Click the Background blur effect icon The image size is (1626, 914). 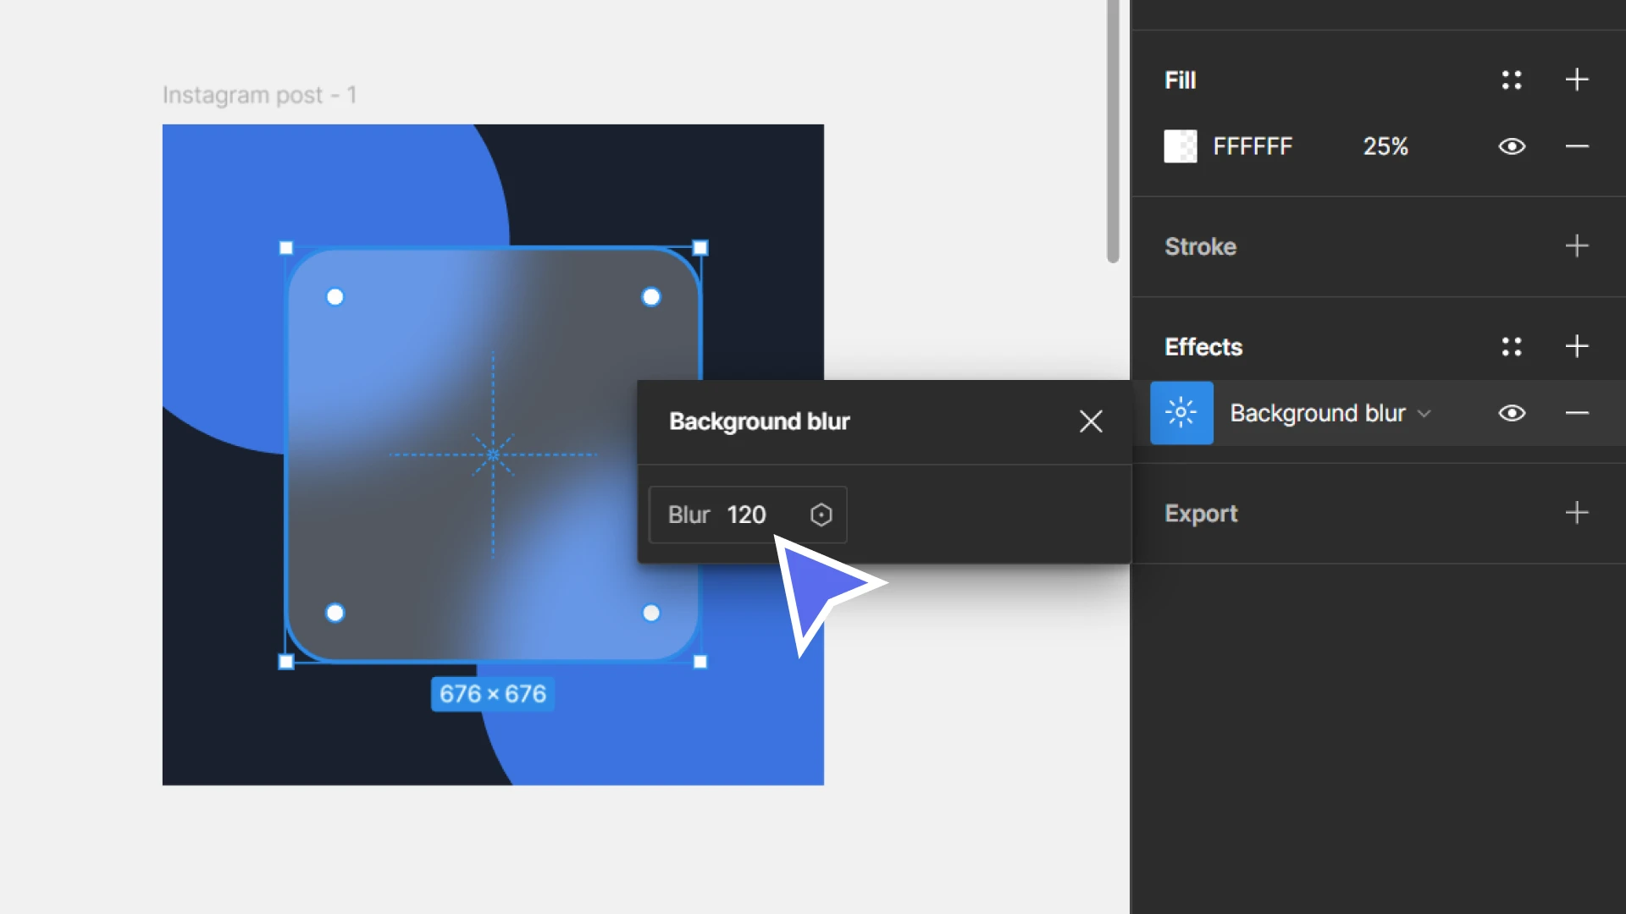[x=1182, y=413]
